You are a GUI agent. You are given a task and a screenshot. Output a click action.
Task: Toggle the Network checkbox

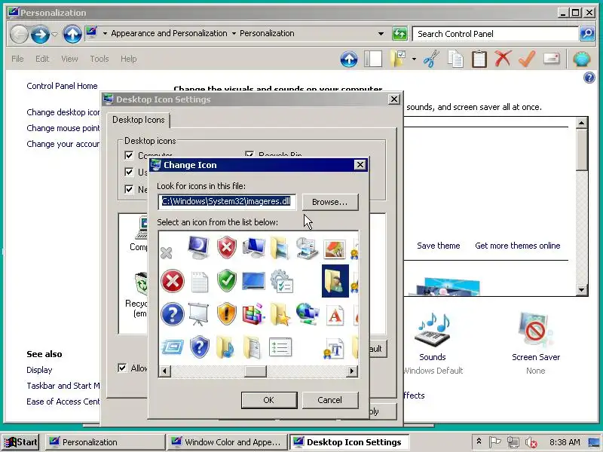pos(129,189)
